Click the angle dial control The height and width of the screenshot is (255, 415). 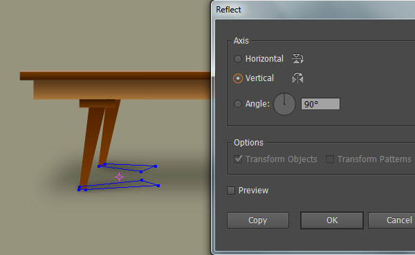[284, 104]
